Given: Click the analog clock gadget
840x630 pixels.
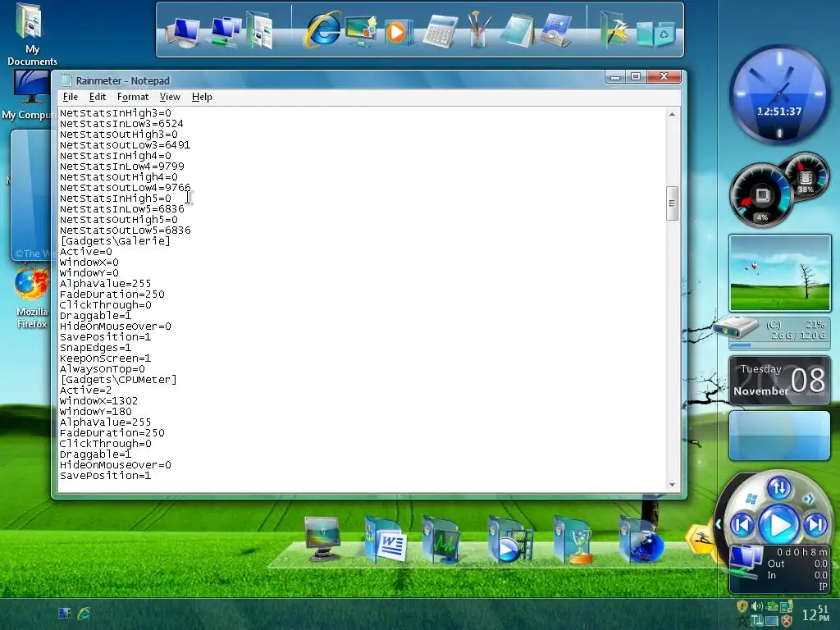Looking at the screenshot, I should click(779, 94).
